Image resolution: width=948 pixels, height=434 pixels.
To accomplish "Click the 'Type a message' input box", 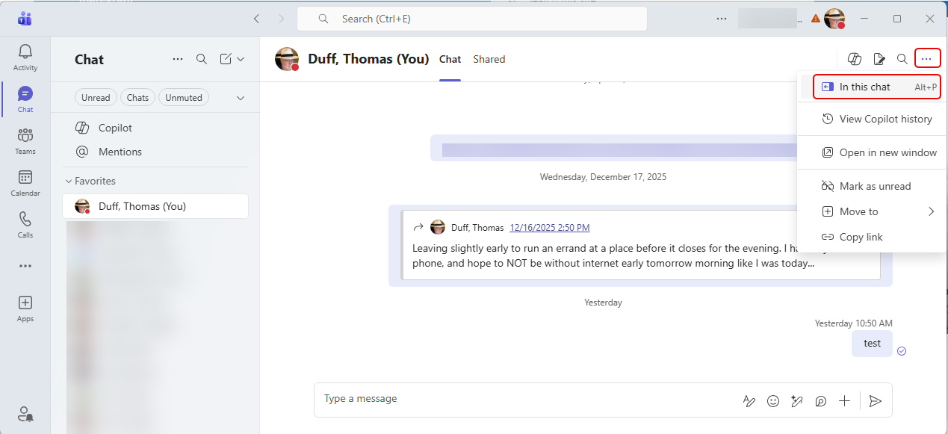I will point(523,399).
